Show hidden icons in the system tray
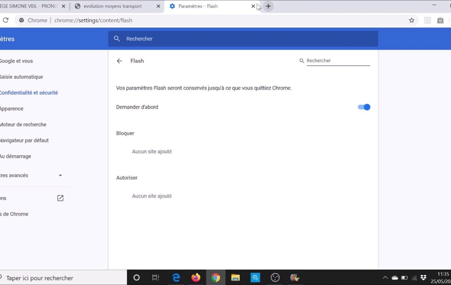Viewport: 451px width, 285px height. coord(385,277)
